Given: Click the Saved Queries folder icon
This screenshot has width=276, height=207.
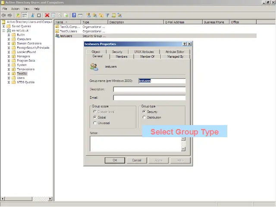Looking at the screenshot, I should coord(9,26).
